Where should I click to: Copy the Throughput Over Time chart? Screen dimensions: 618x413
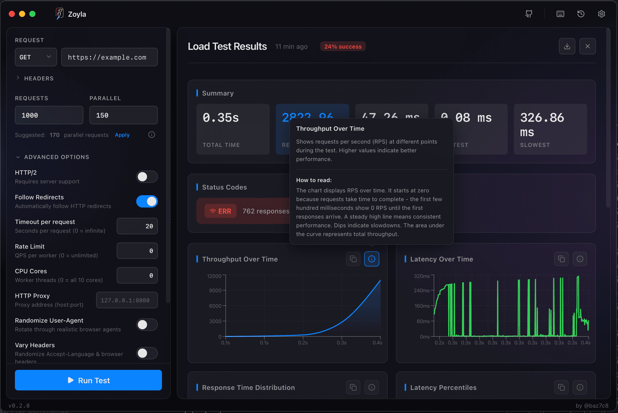353,259
